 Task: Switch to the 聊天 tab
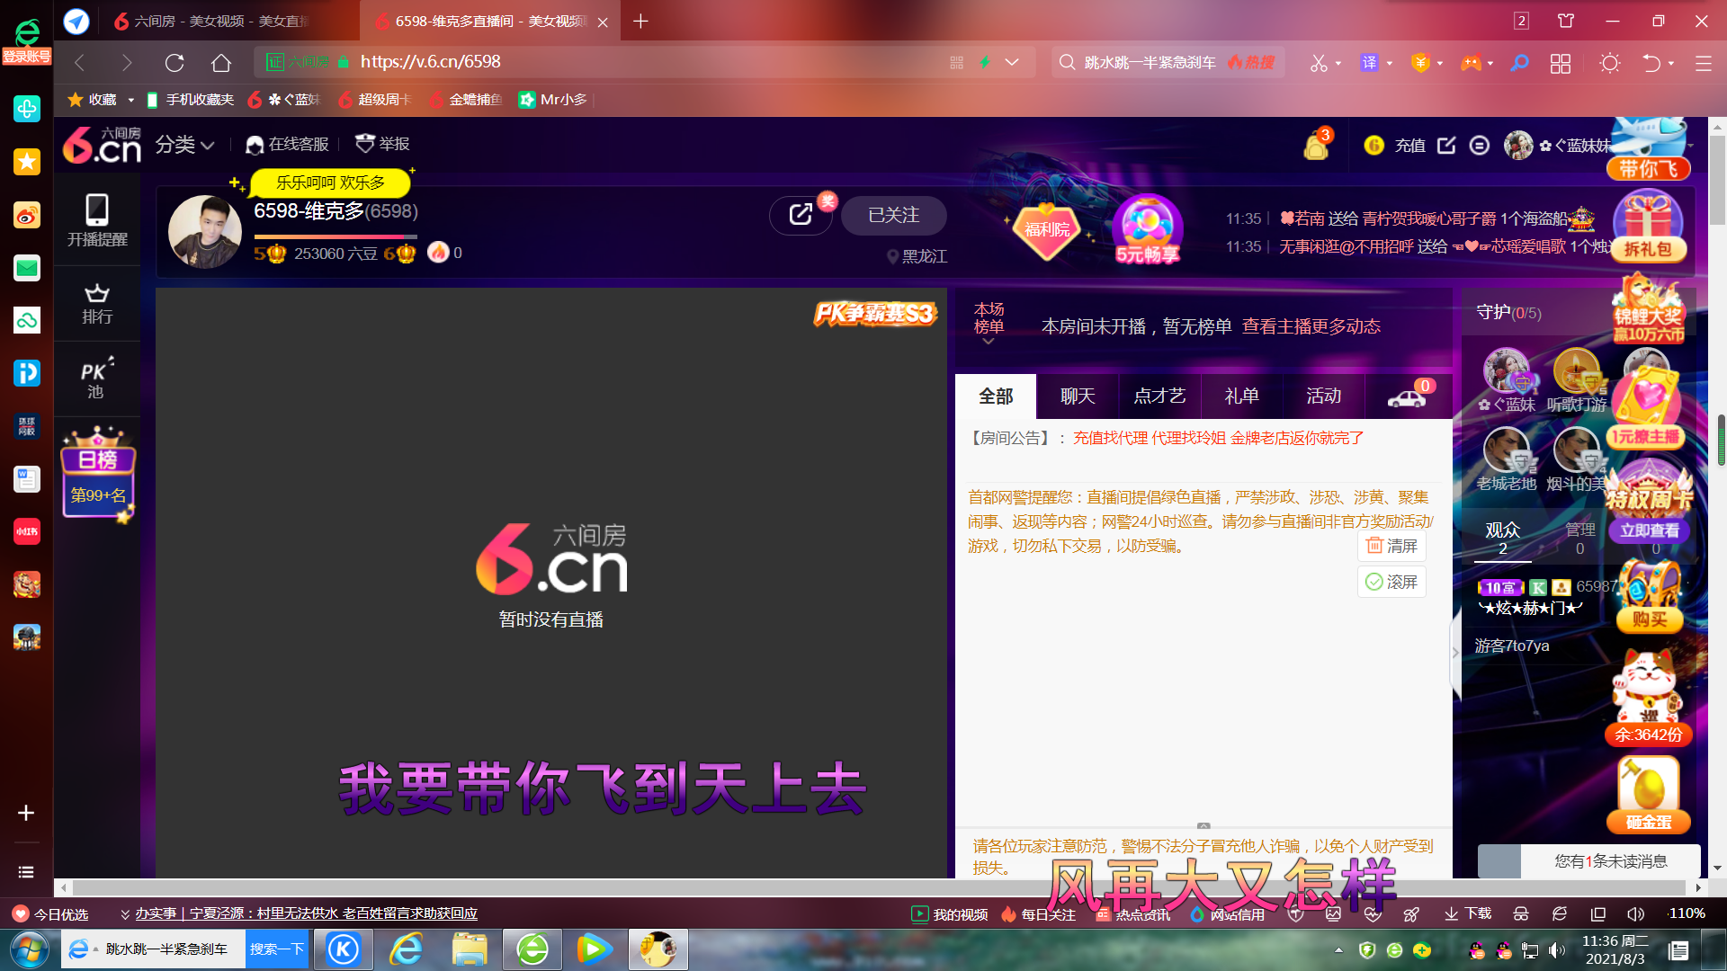click(1078, 396)
